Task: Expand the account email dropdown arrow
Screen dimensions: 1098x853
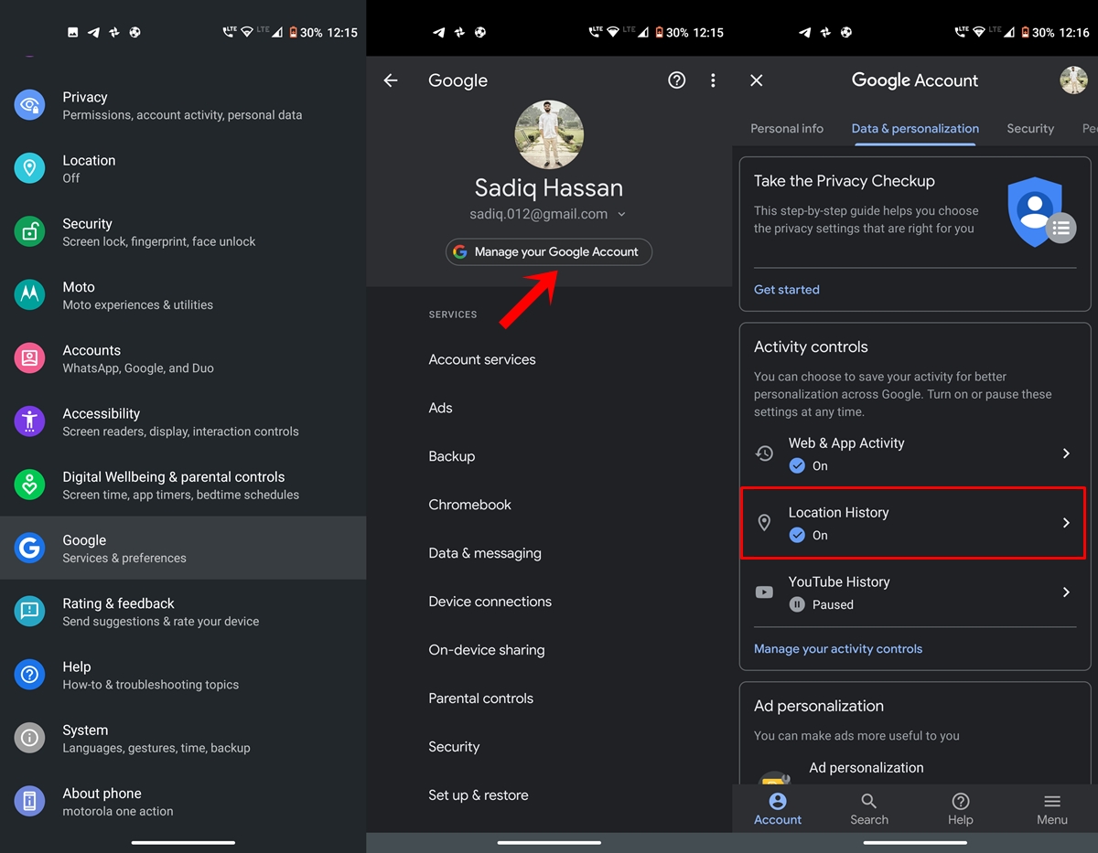Action: coord(622,215)
